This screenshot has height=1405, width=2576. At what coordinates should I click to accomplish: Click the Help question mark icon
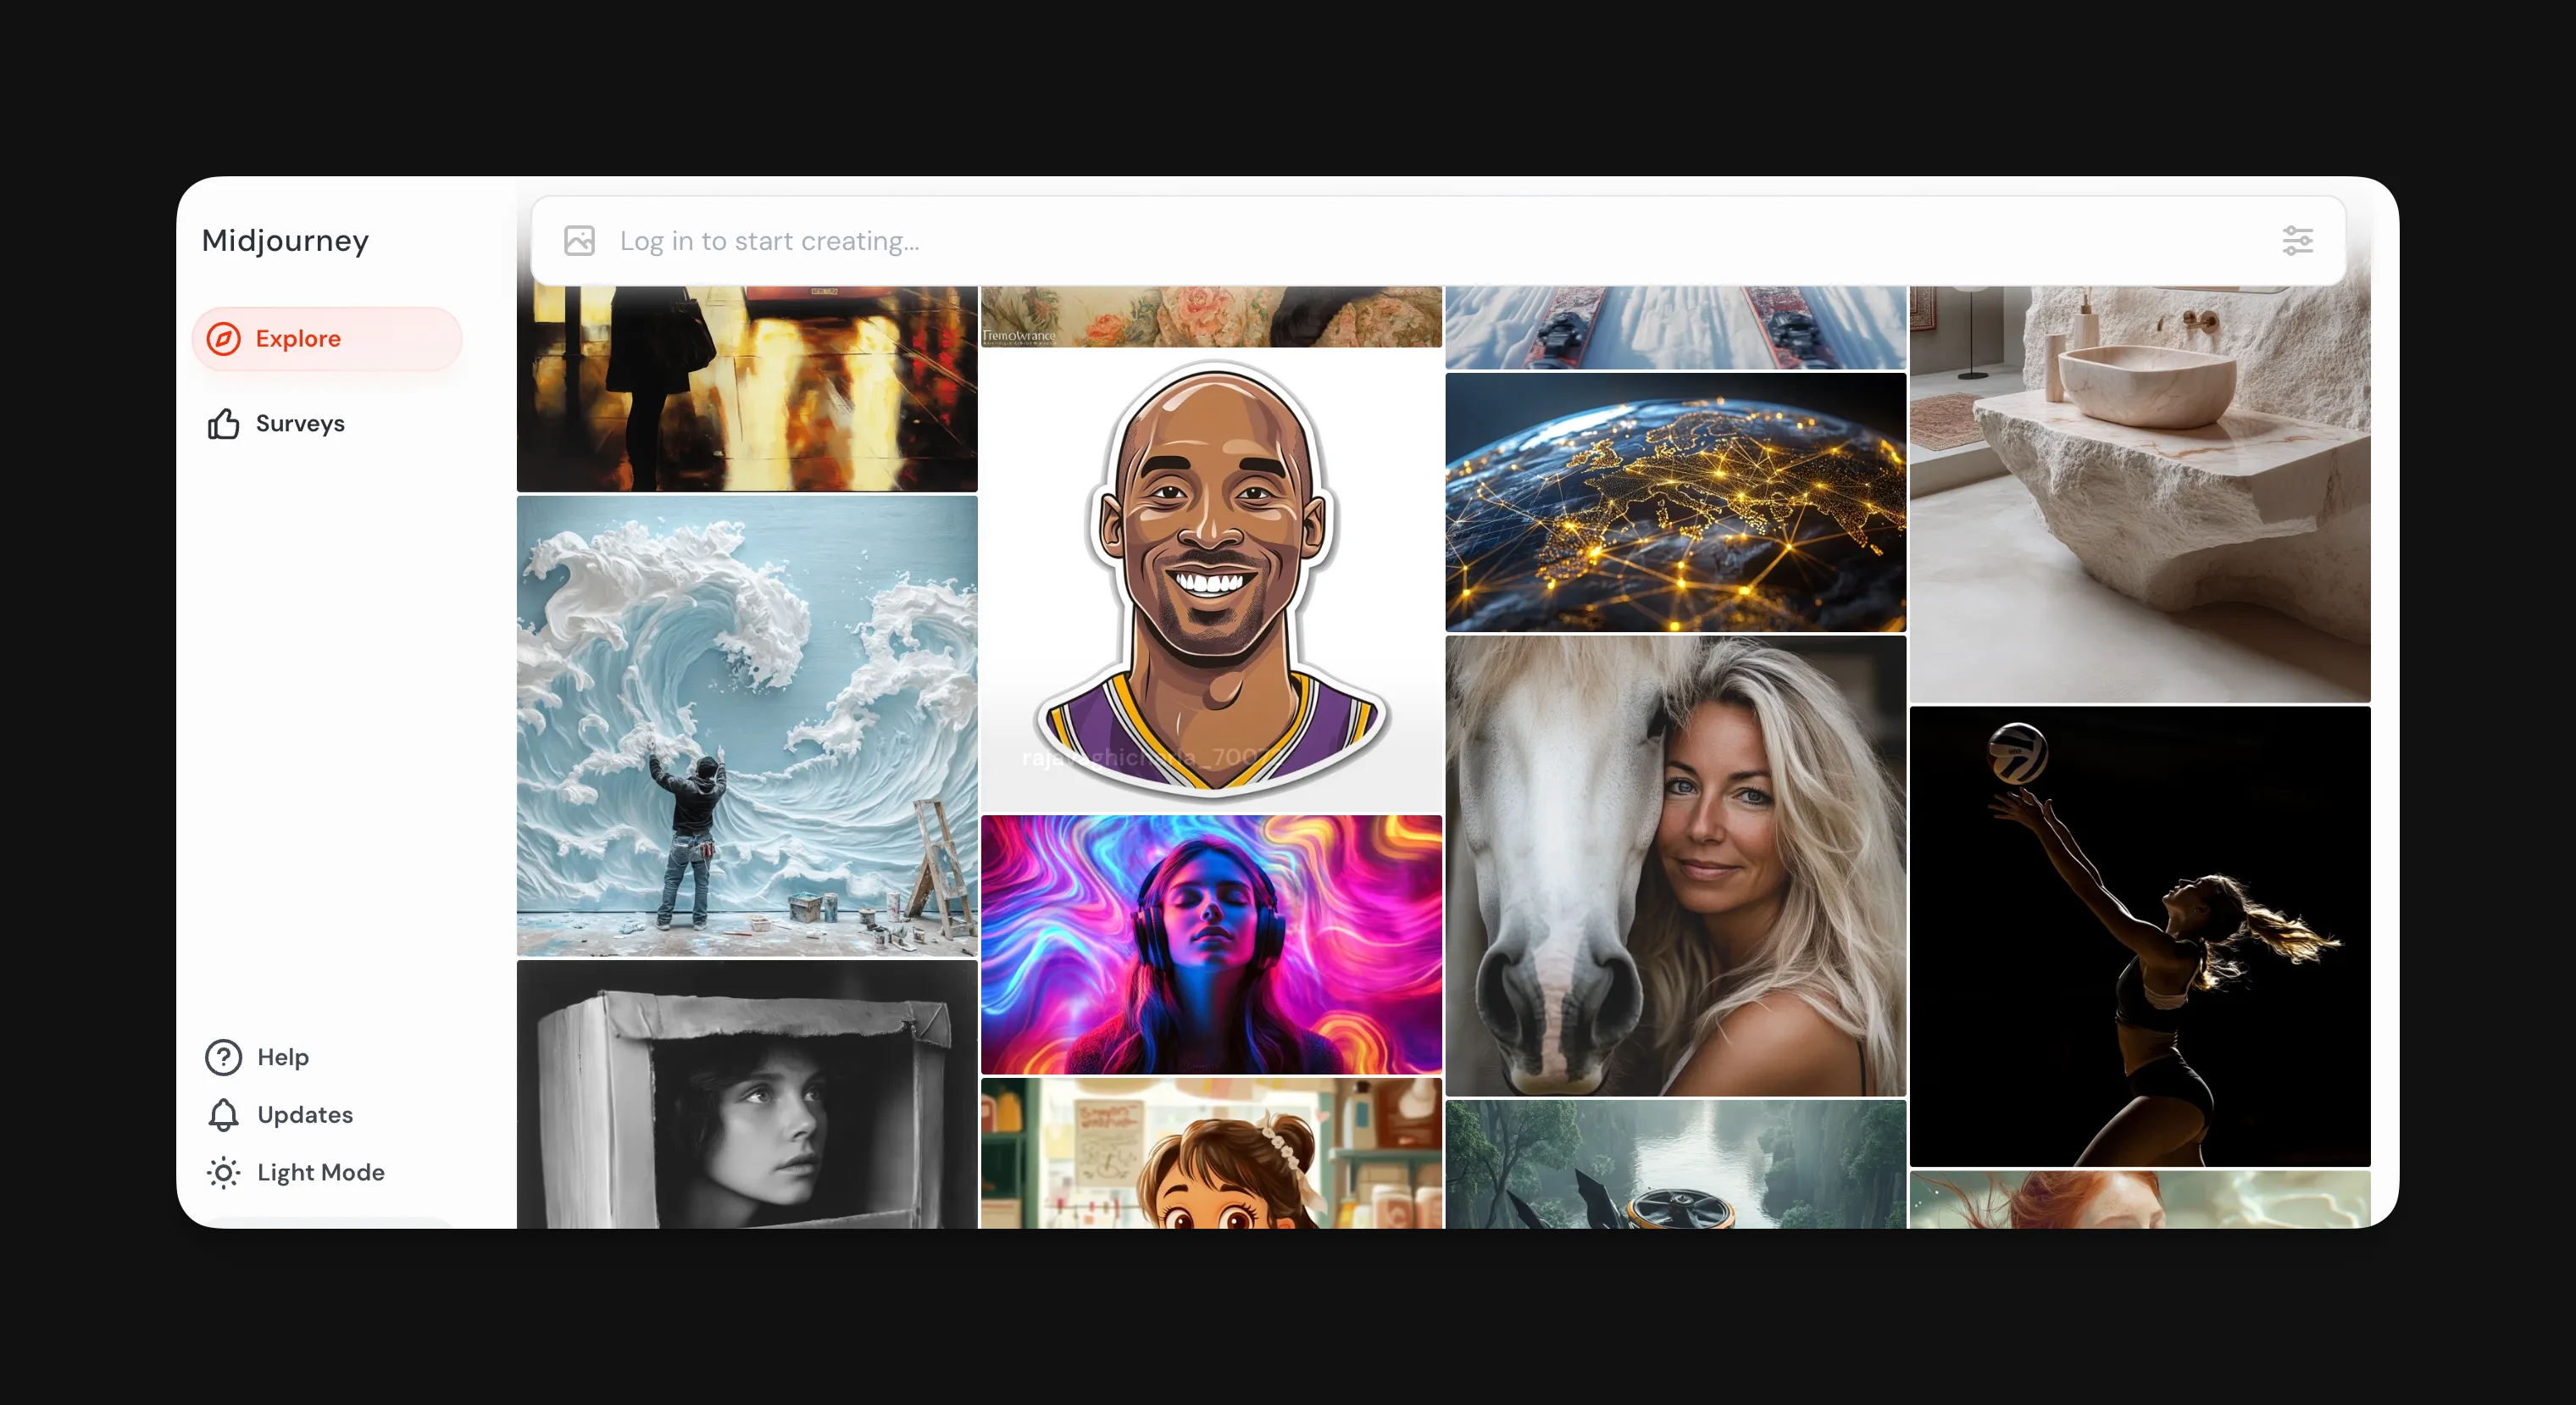(223, 1057)
